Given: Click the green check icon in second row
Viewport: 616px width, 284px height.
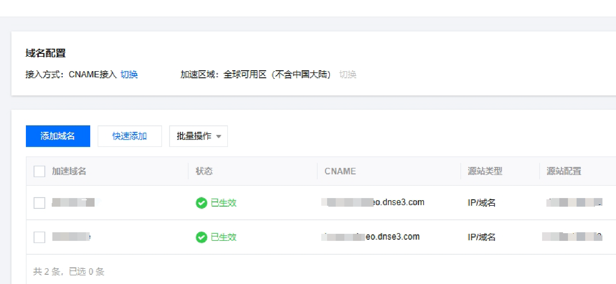Looking at the screenshot, I should click(201, 237).
